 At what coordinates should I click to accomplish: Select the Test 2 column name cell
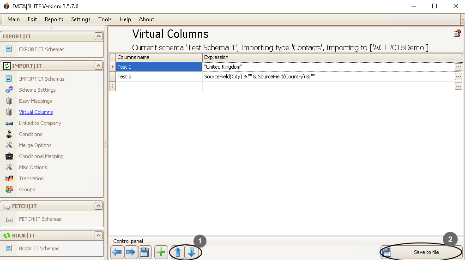(159, 77)
